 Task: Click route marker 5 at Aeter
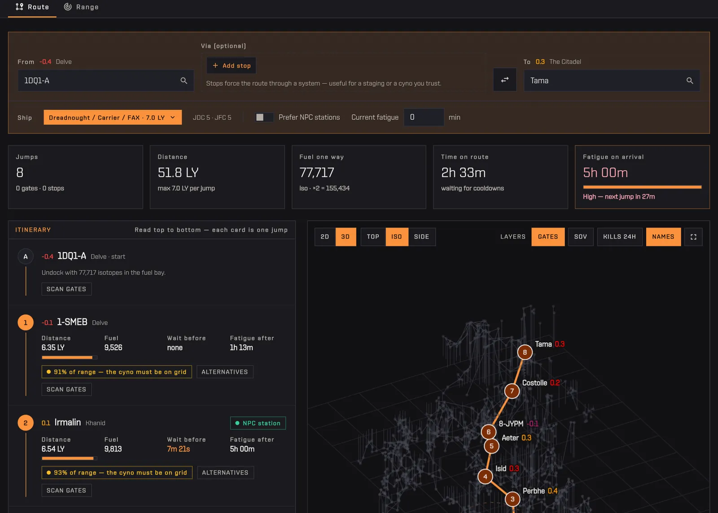click(492, 446)
